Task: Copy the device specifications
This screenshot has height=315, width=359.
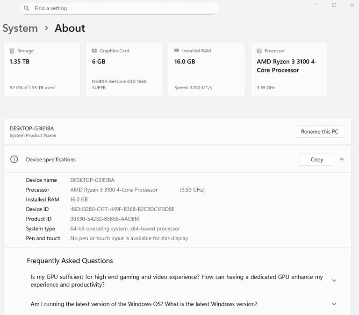Action: pos(316,159)
